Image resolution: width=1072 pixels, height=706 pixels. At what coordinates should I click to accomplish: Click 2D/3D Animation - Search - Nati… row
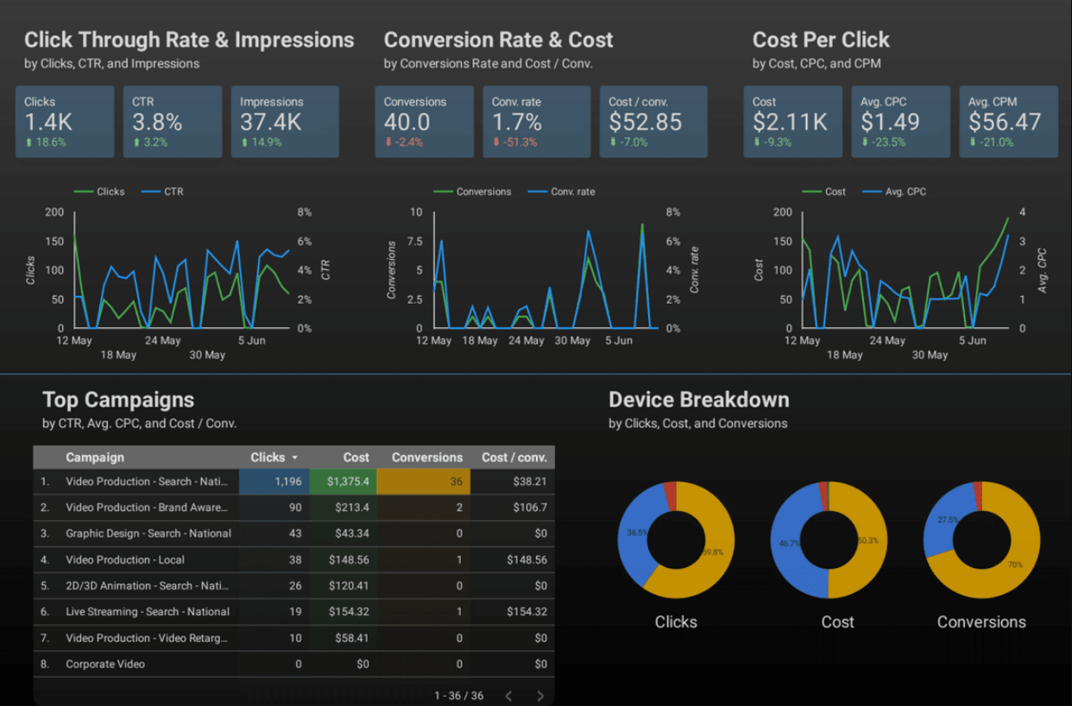coord(294,586)
